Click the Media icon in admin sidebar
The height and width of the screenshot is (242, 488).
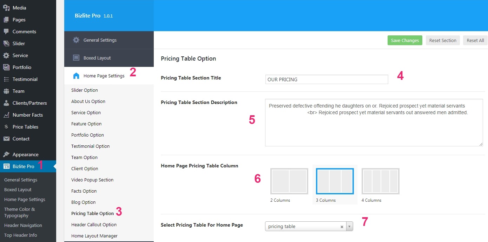(x=6, y=8)
